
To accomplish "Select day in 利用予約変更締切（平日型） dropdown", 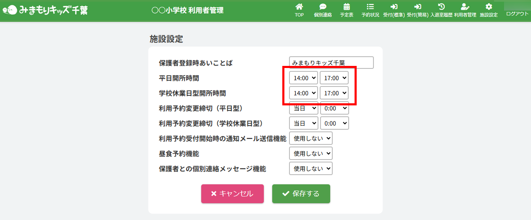I will pos(303,108).
